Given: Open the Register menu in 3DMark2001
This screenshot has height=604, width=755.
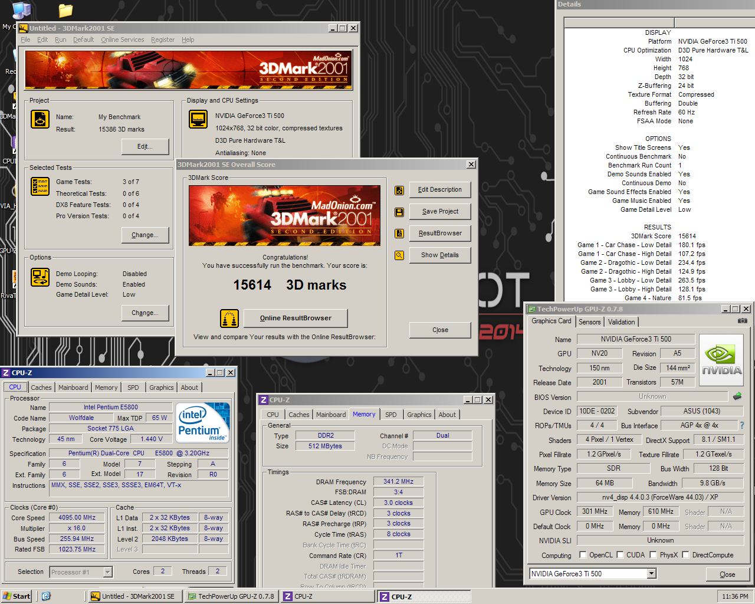Looking at the screenshot, I should click(x=163, y=40).
